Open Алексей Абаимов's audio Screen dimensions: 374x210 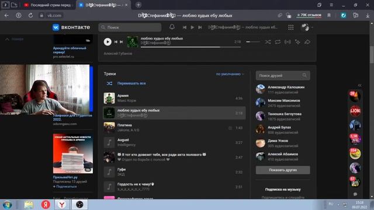point(283,156)
